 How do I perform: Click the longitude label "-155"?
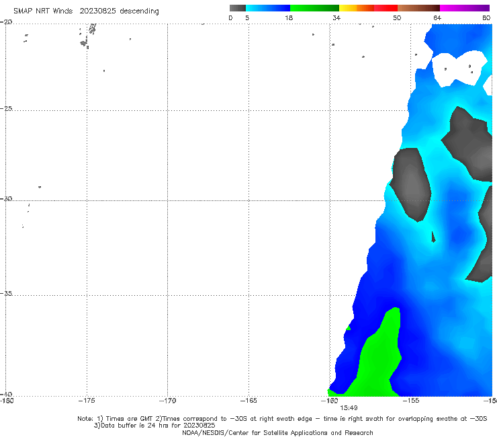[x=411, y=401]
